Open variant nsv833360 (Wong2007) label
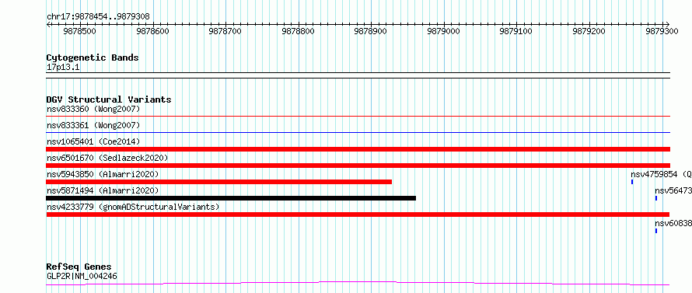This screenshot has height=293, width=692. pos(93,109)
